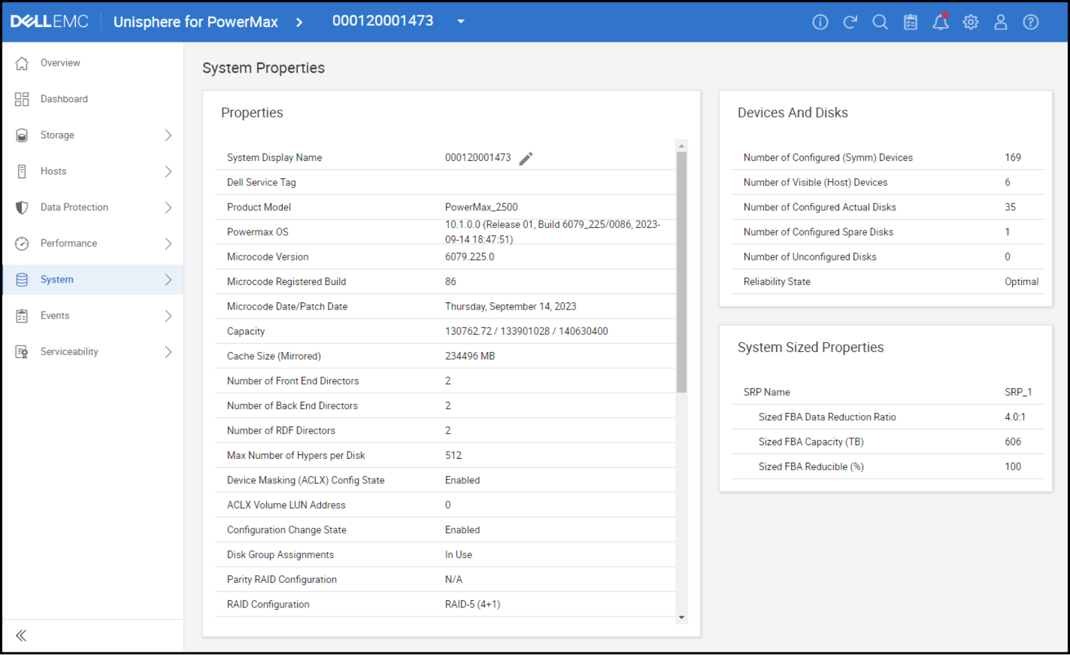Click the Serviceability icon
The width and height of the screenshot is (1070, 655).
click(22, 352)
